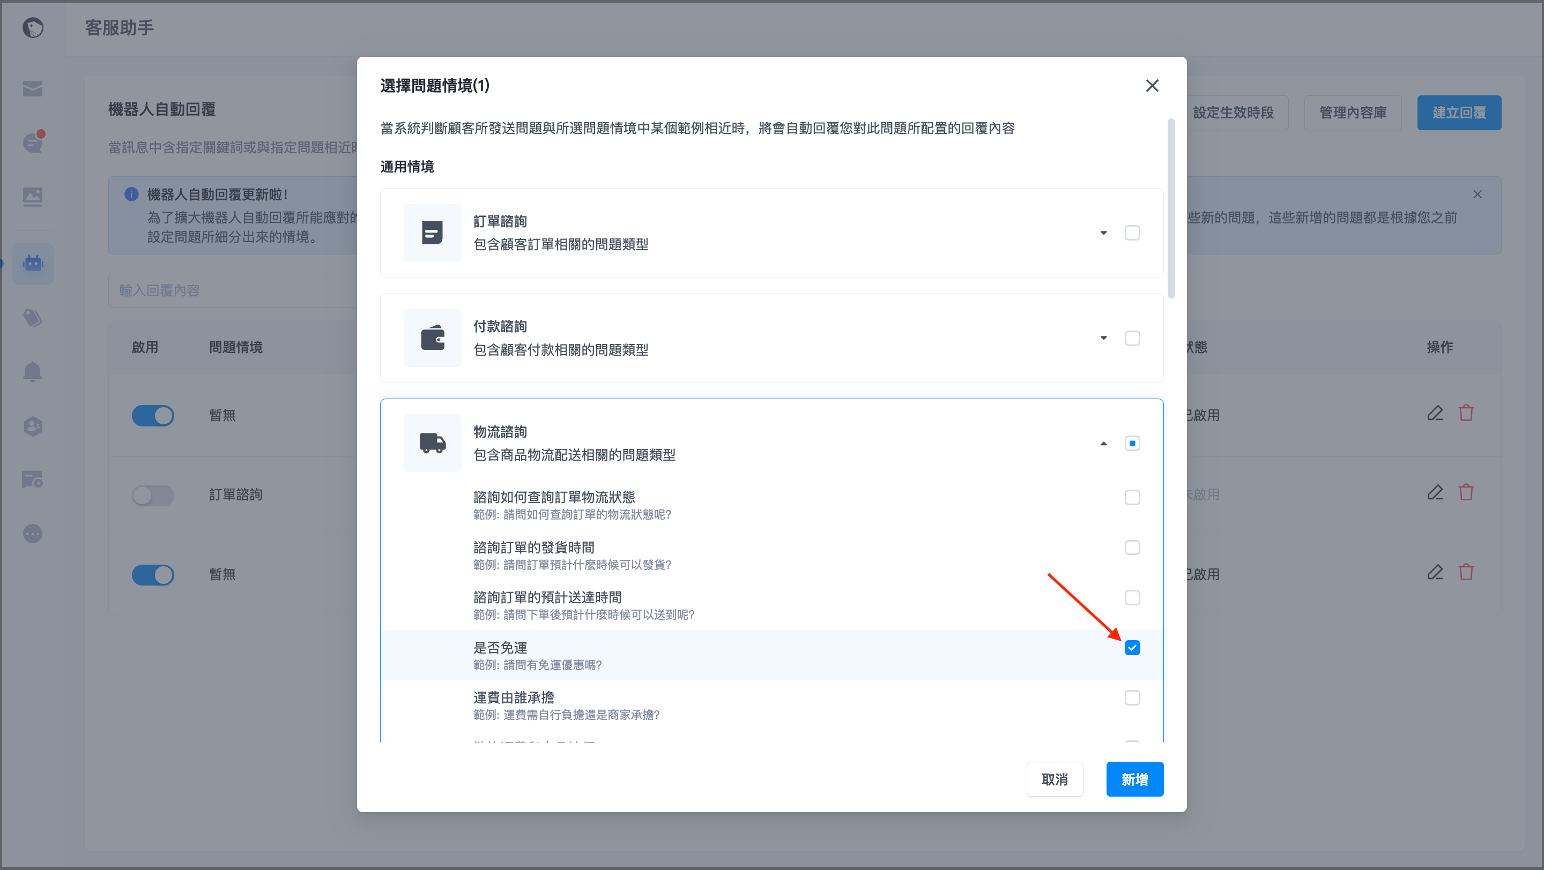The width and height of the screenshot is (1544, 870).
Task: Click the 客服助手 page title
Action: click(x=119, y=27)
